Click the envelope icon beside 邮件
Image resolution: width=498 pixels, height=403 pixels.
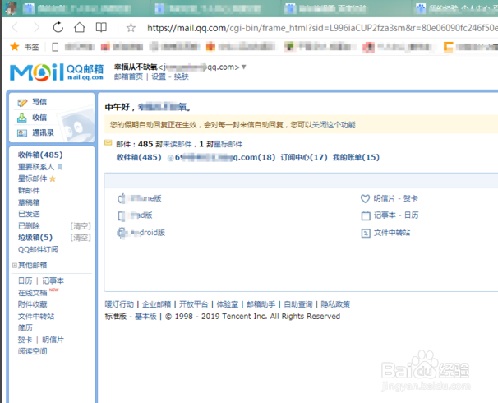tap(108, 143)
